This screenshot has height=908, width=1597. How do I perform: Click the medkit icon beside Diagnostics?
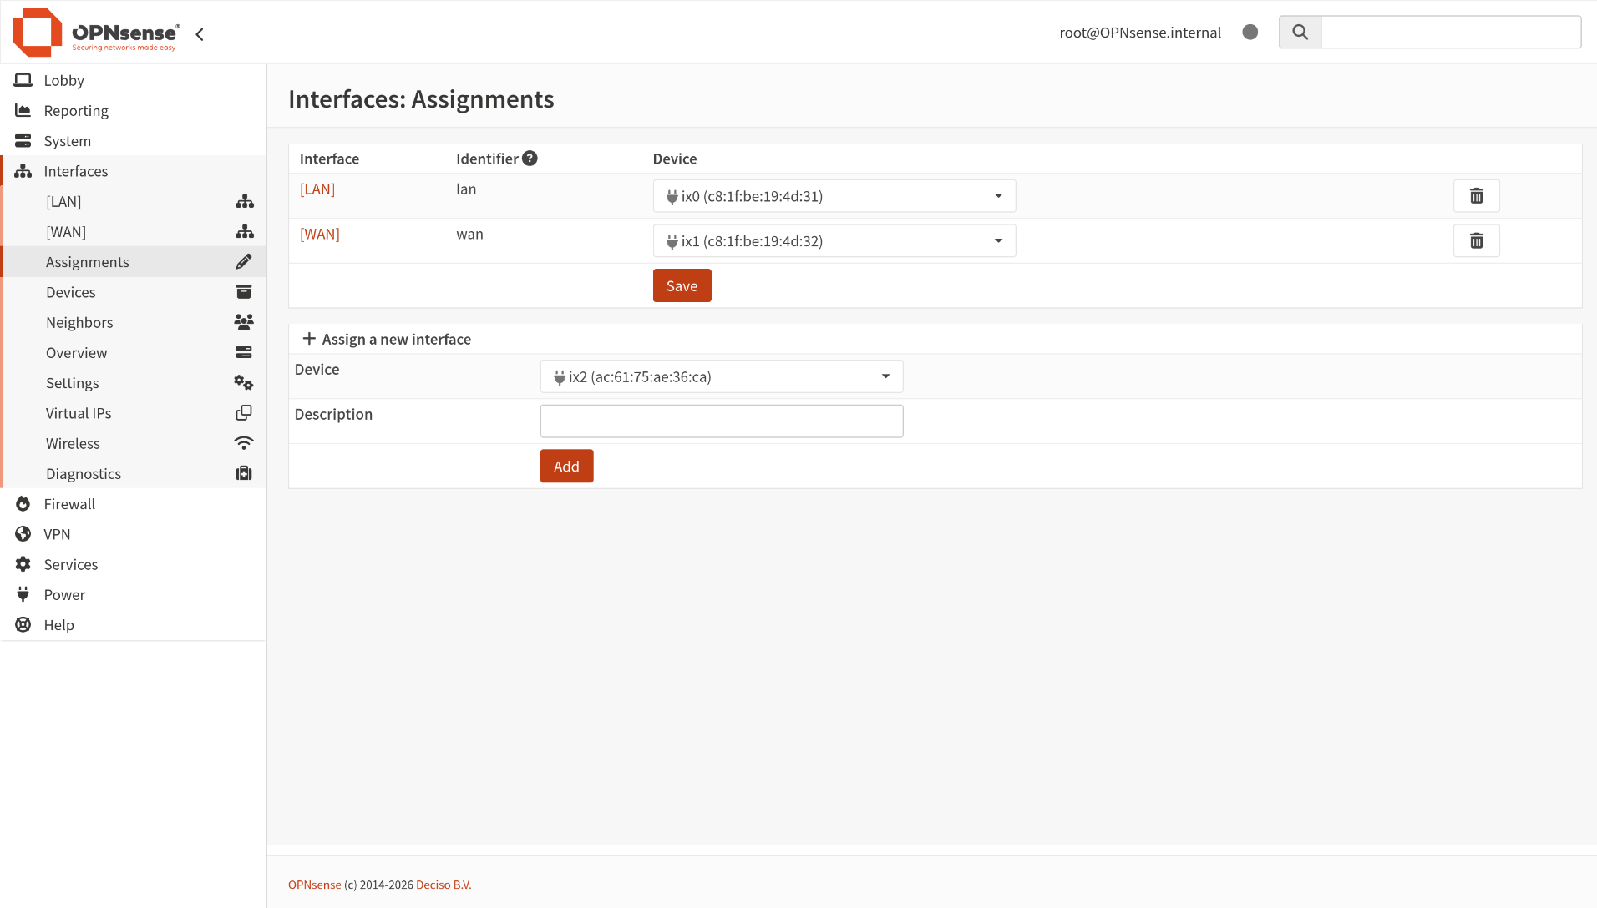pos(244,473)
